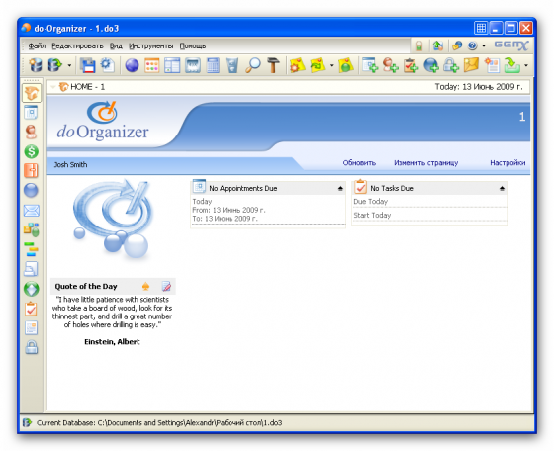
Task: Open the Tasks clipboard icon in the sidebar
Action: (x=31, y=309)
